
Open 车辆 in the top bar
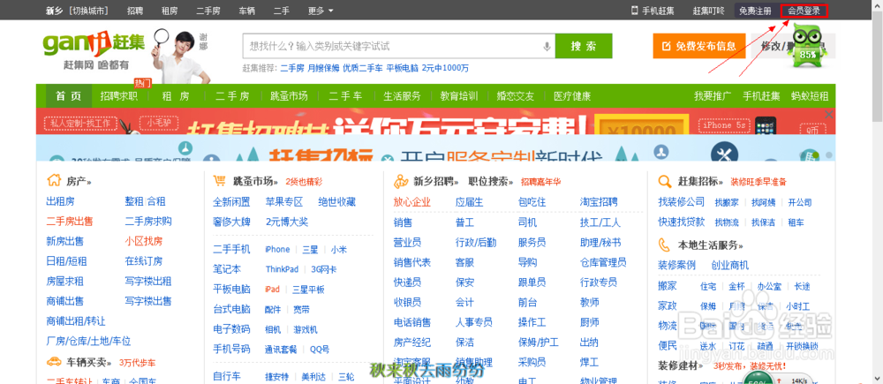point(246,10)
